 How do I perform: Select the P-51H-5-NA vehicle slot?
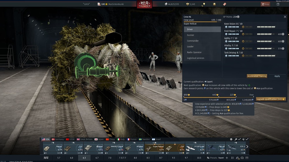[x=195, y=148]
